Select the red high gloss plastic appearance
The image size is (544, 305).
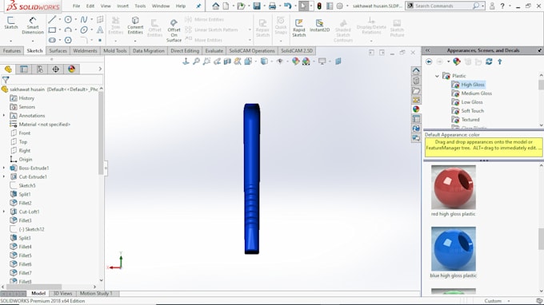point(453,187)
